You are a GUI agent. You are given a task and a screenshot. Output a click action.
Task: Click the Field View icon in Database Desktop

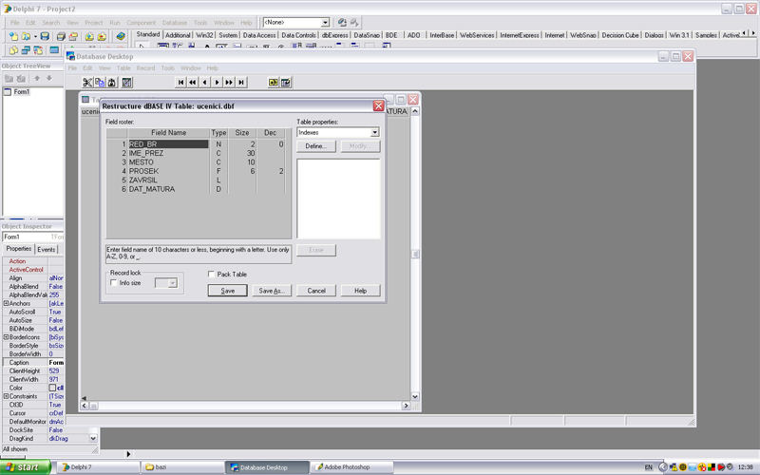(x=274, y=83)
